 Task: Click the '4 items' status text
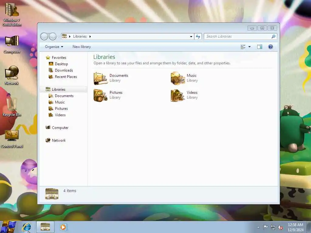[x=70, y=191]
